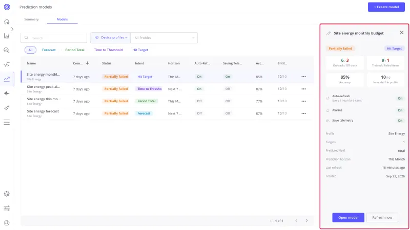
Task: Toggle Saving telemetry On in Site energy monthly row
Action: click(228, 77)
